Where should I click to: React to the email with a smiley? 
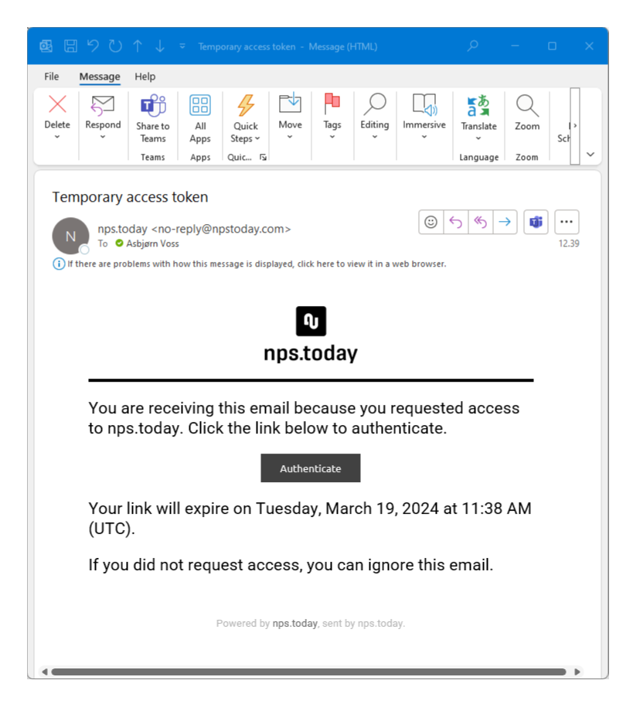click(431, 222)
